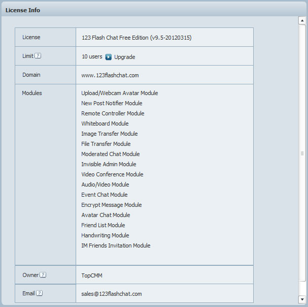Select 'Handwriting Module' entry
308x307 pixels.
[105, 235]
